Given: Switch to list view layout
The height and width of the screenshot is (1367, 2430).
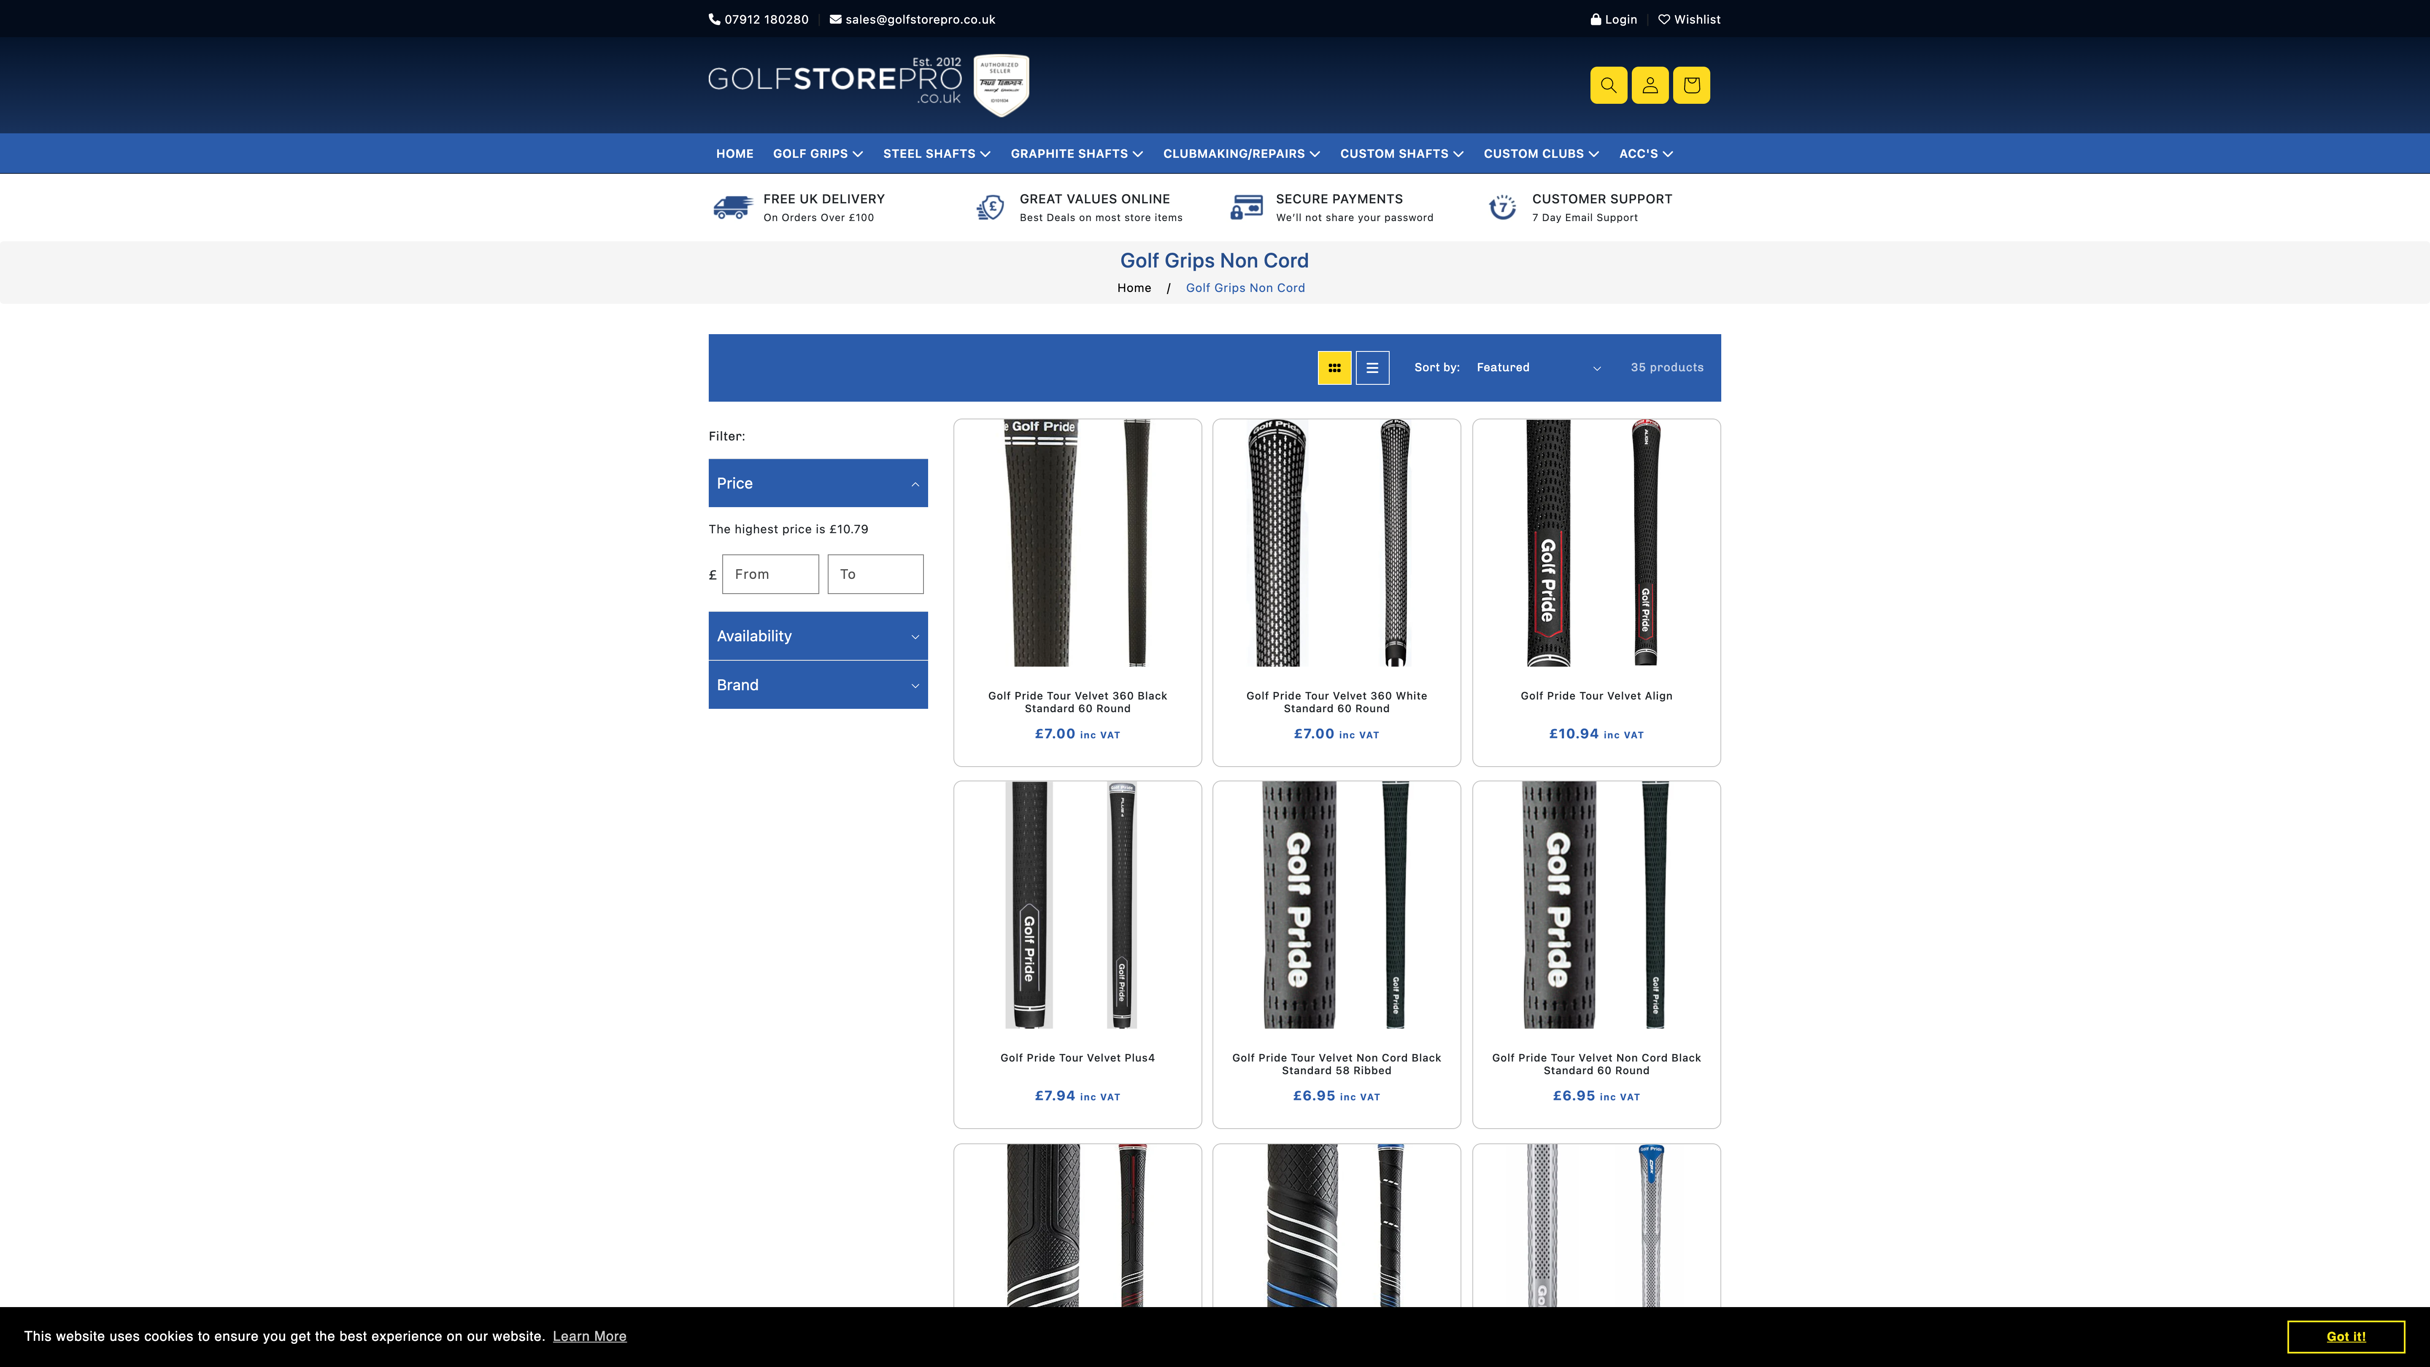Looking at the screenshot, I should pyautogui.click(x=1372, y=368).
